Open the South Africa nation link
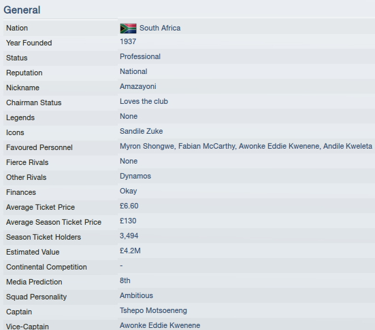 pyautogui.click(x=160, y=28)
